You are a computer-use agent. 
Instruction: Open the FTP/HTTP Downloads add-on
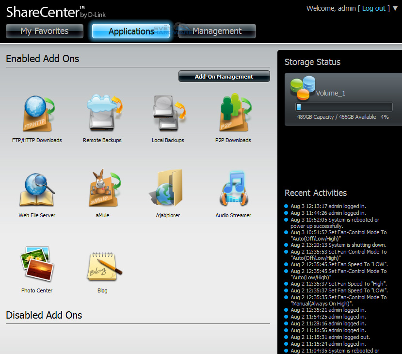(x=37, y=114)
